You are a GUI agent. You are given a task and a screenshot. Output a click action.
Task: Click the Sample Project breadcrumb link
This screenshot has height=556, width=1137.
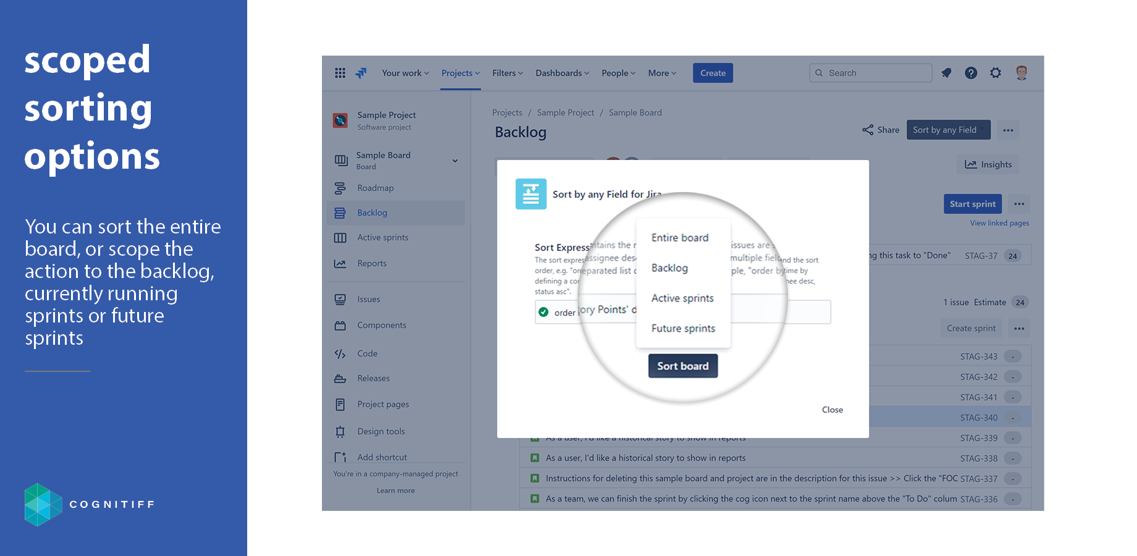tap(565, 112)
